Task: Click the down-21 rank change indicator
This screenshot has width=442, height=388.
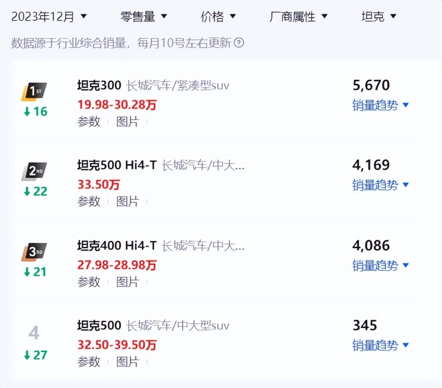Action: (35, 272)
